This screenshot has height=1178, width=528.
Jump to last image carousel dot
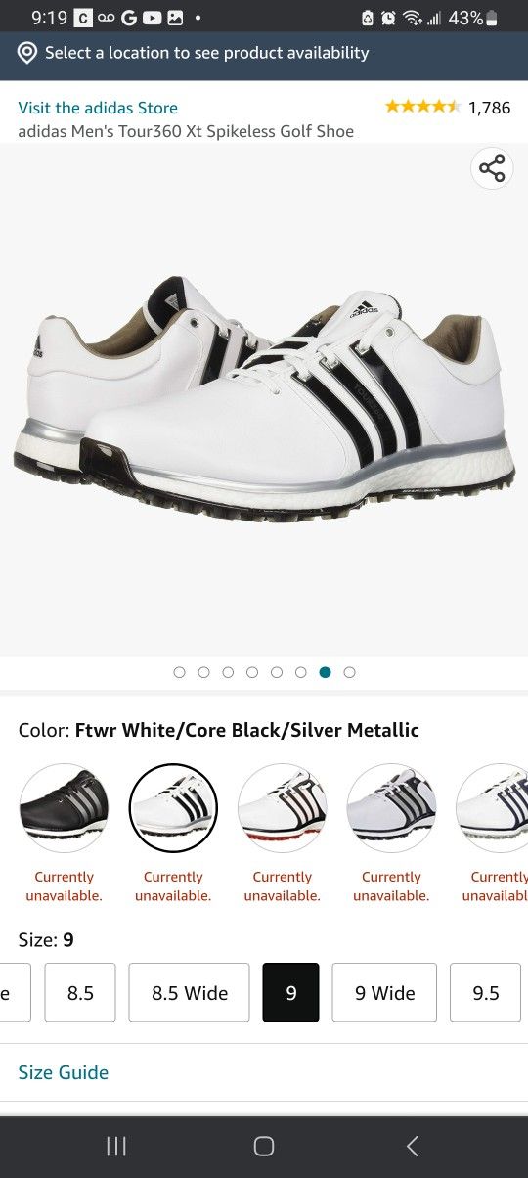349,672
